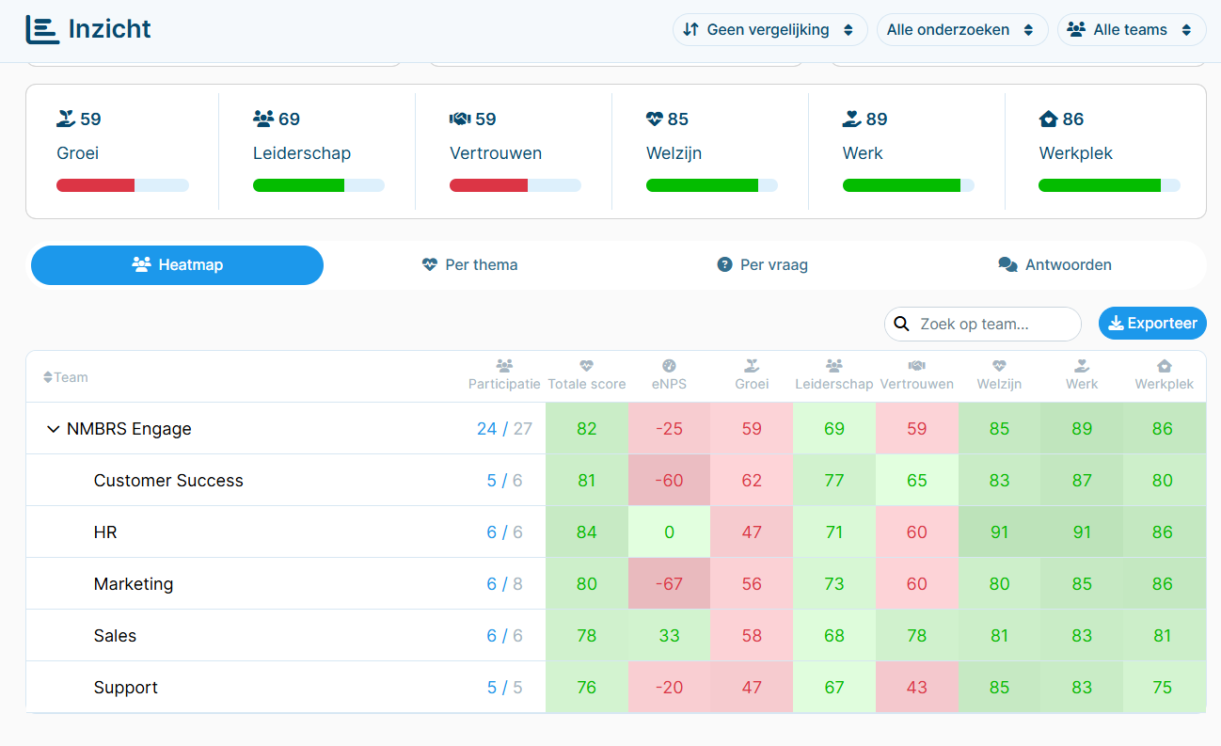Open the Alle teams dropdown
The width and height of the screenshot is (1221, 746).
pos(1132,29)
